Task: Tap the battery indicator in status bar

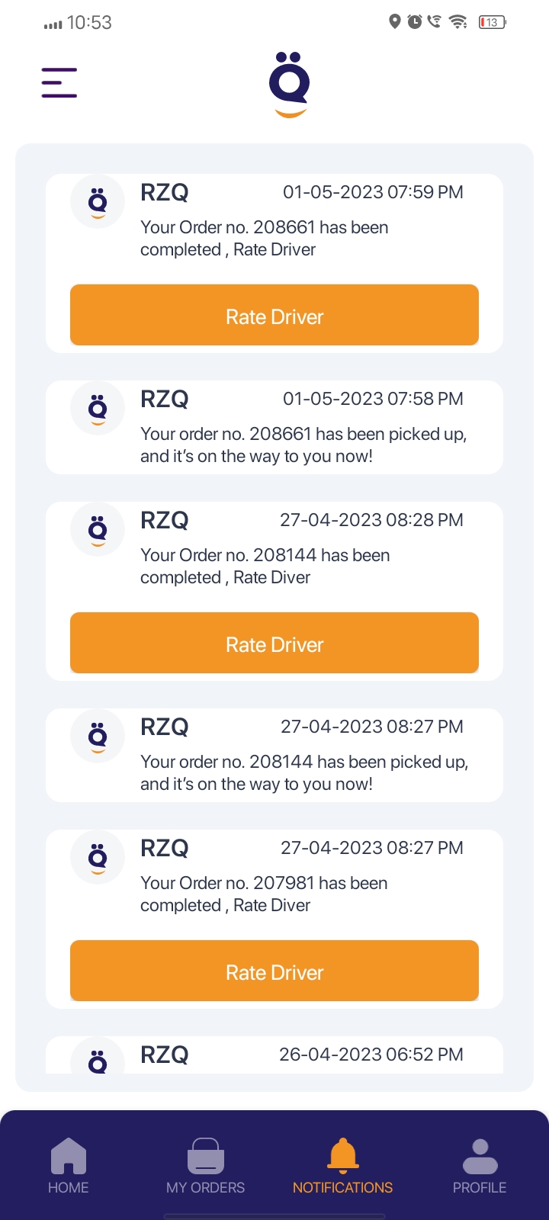Action: click(492, 22)
